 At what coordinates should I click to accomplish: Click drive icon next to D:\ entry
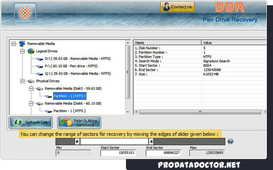[40, 59]
